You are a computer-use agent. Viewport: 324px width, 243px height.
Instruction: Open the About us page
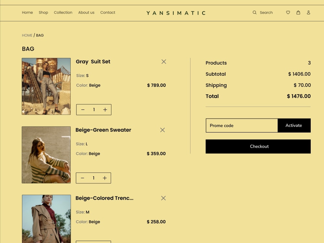[x=86, y=12]
